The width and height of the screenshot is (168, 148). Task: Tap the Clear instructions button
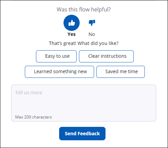point(106,56)
